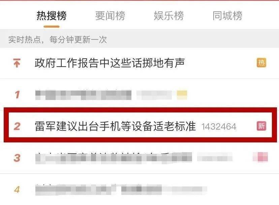This screenshot has width=279, height=205.
Task: Open the blurred fourth-ranked hot search
Action: 121,190
